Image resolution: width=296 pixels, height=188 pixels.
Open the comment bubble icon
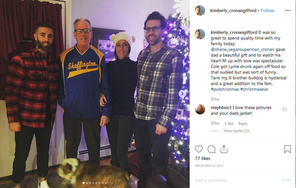(211, 149)
